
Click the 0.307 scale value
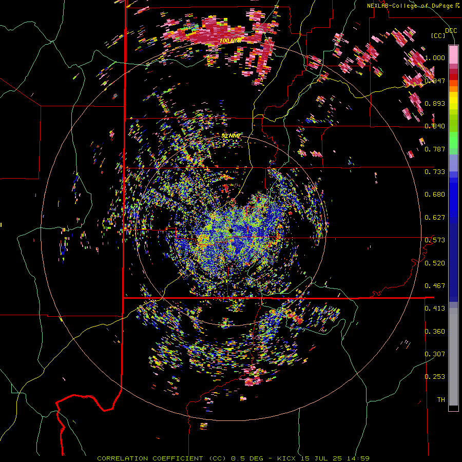(x=435, y=354)
